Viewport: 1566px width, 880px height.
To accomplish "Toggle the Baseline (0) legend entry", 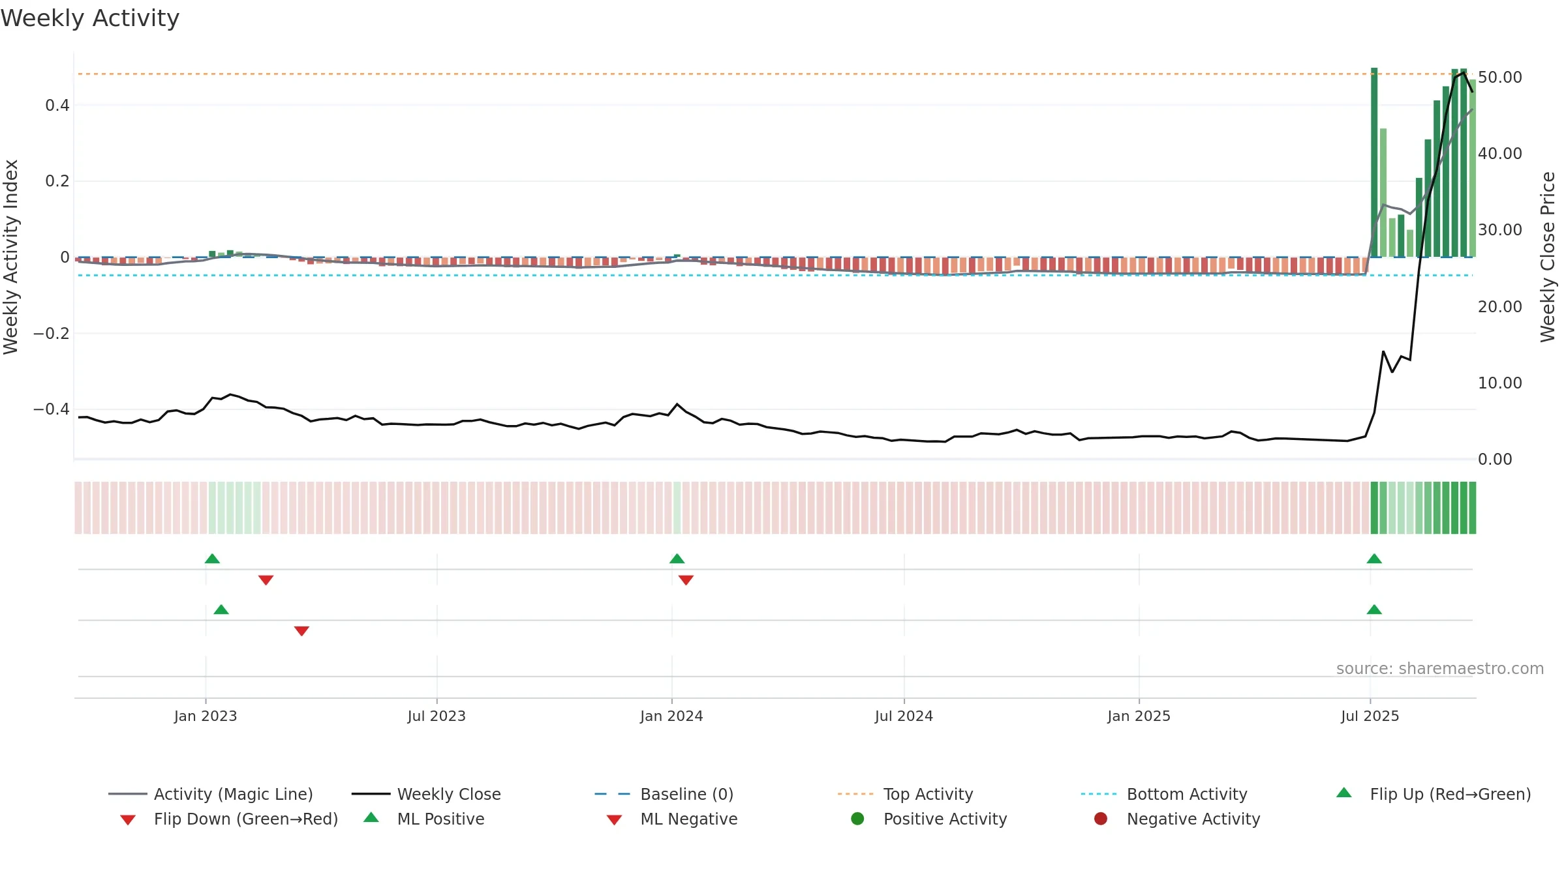I will coord(664,794).
